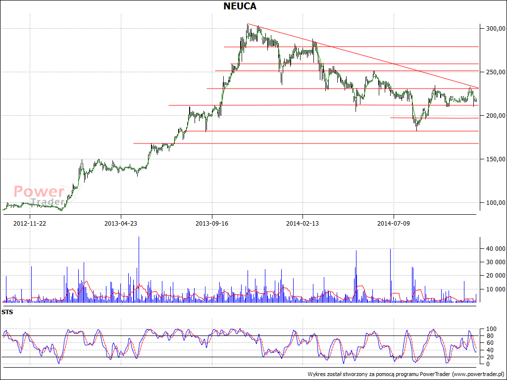Click the 2013-04-23 date label
The height and width of the screenshot is (380, 507).
[121, 223]
